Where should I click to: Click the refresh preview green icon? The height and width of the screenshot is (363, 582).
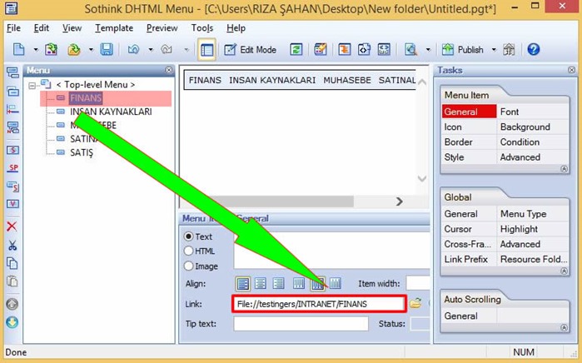(296, 49)
